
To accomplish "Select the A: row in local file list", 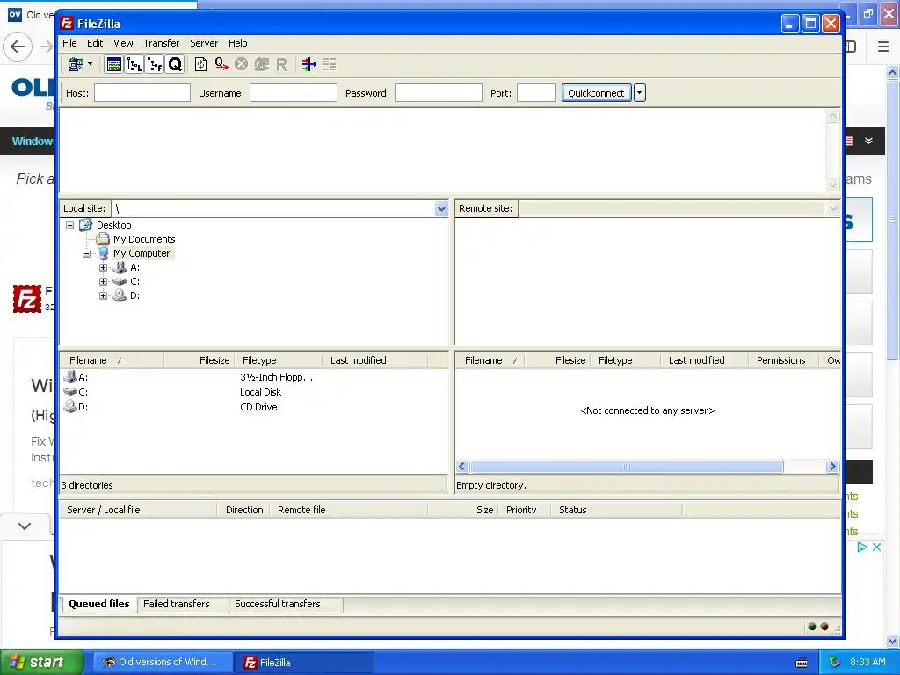I will [253, 377].
